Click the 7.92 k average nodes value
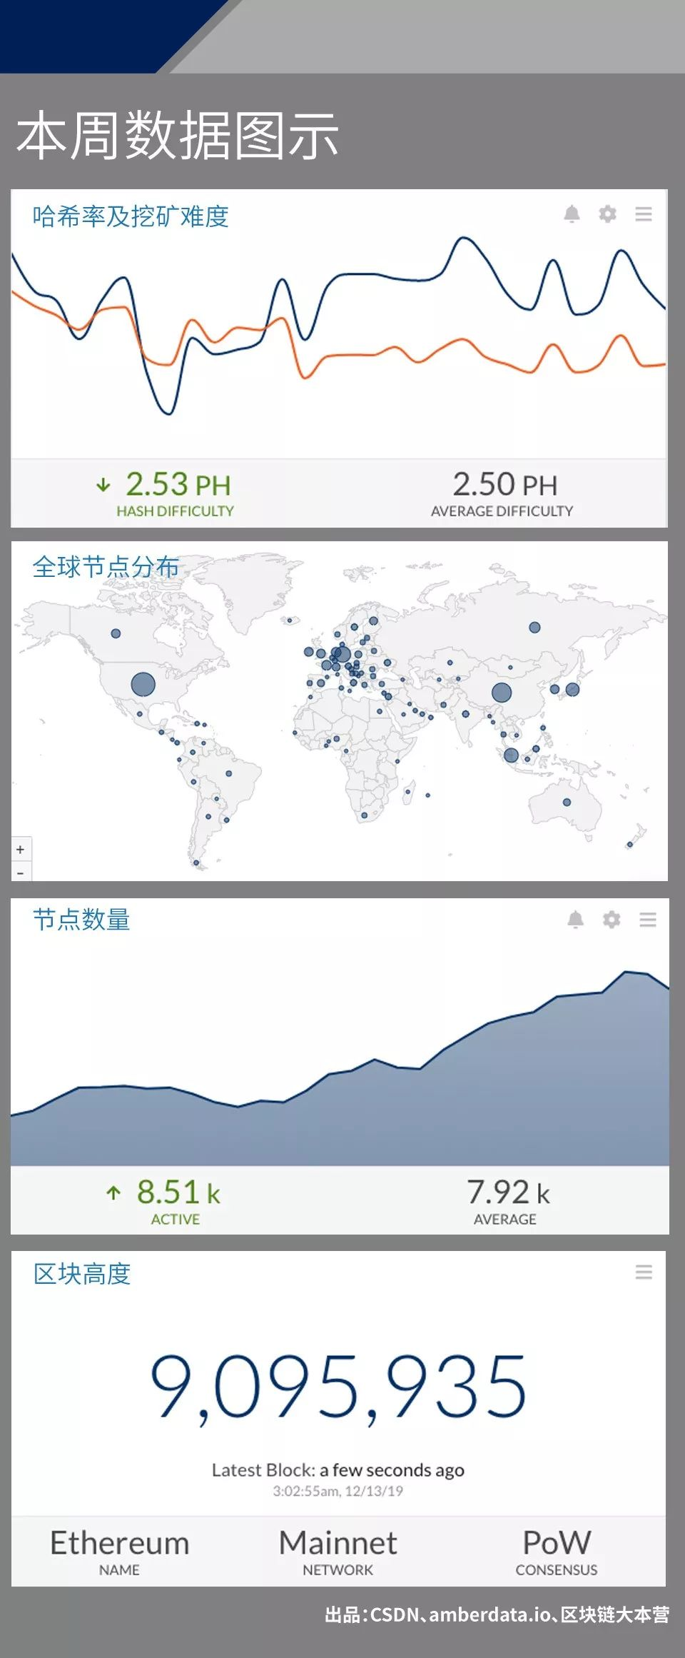 click(509, 1192)
